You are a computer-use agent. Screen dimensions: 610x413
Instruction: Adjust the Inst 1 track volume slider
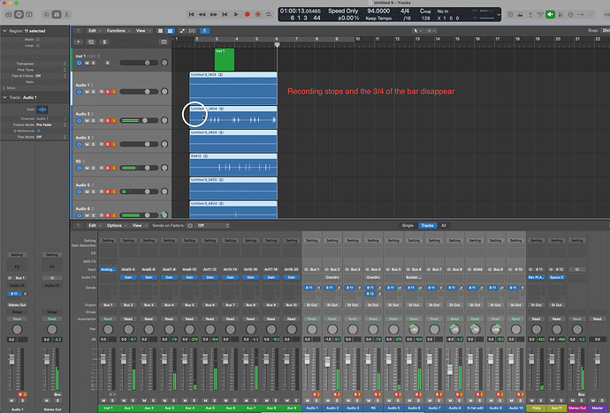click(x=139, y=63)
